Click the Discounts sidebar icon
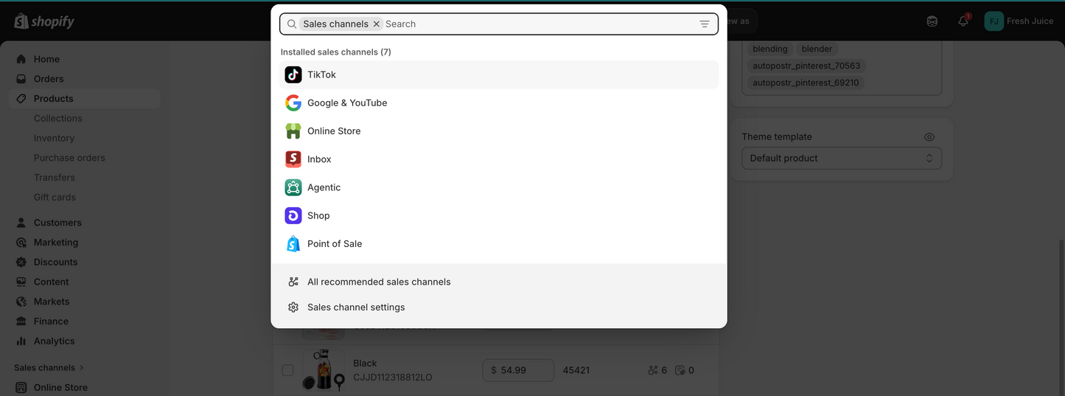Image resolution: width=1065 pixels, height=396 pixels. click(21, 263)
